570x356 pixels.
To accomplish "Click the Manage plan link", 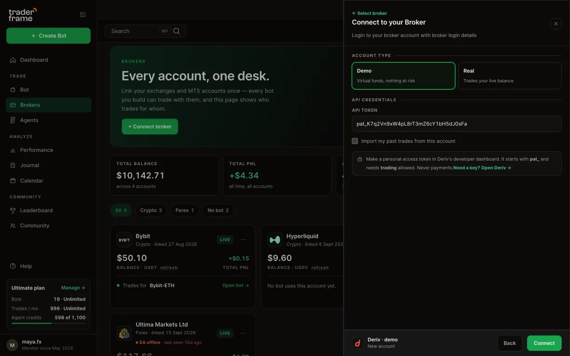I will [x=73, y=288].
